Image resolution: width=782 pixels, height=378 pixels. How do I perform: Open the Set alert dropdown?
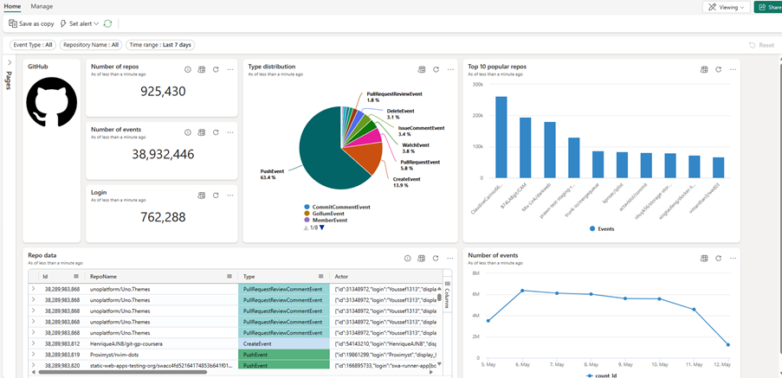click(80, 23)
